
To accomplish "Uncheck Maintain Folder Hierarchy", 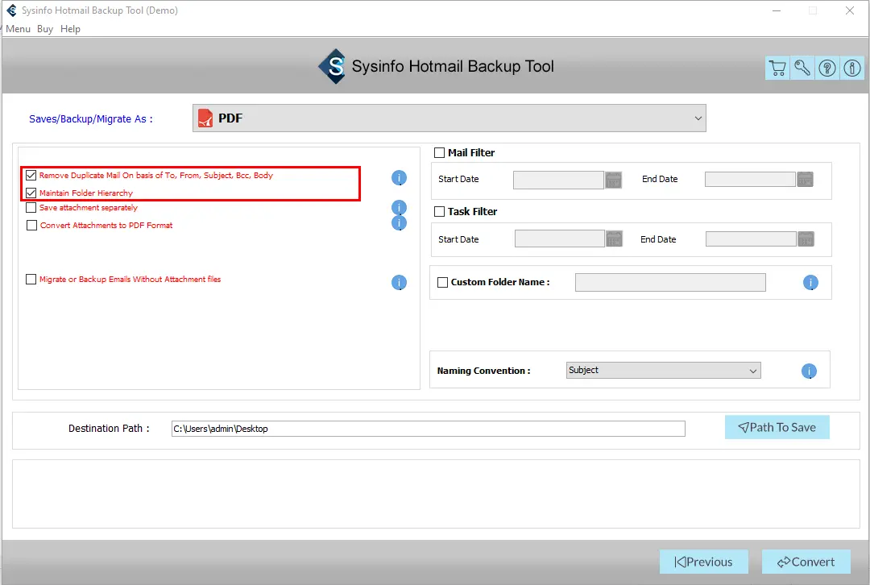I will pos(31,193).
